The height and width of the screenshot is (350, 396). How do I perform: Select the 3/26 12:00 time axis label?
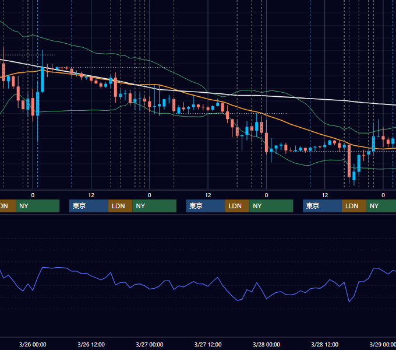(x=91, y=344)
